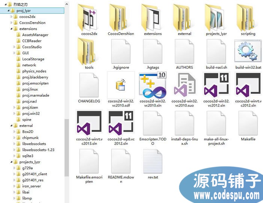Expand the Box2D tree node
Screen dimensions: 263x203
coord(14,131)
